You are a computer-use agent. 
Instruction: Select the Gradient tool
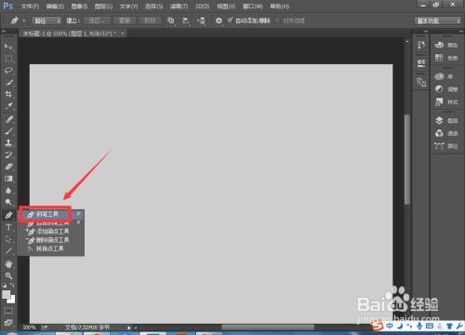tap(8, 179)
